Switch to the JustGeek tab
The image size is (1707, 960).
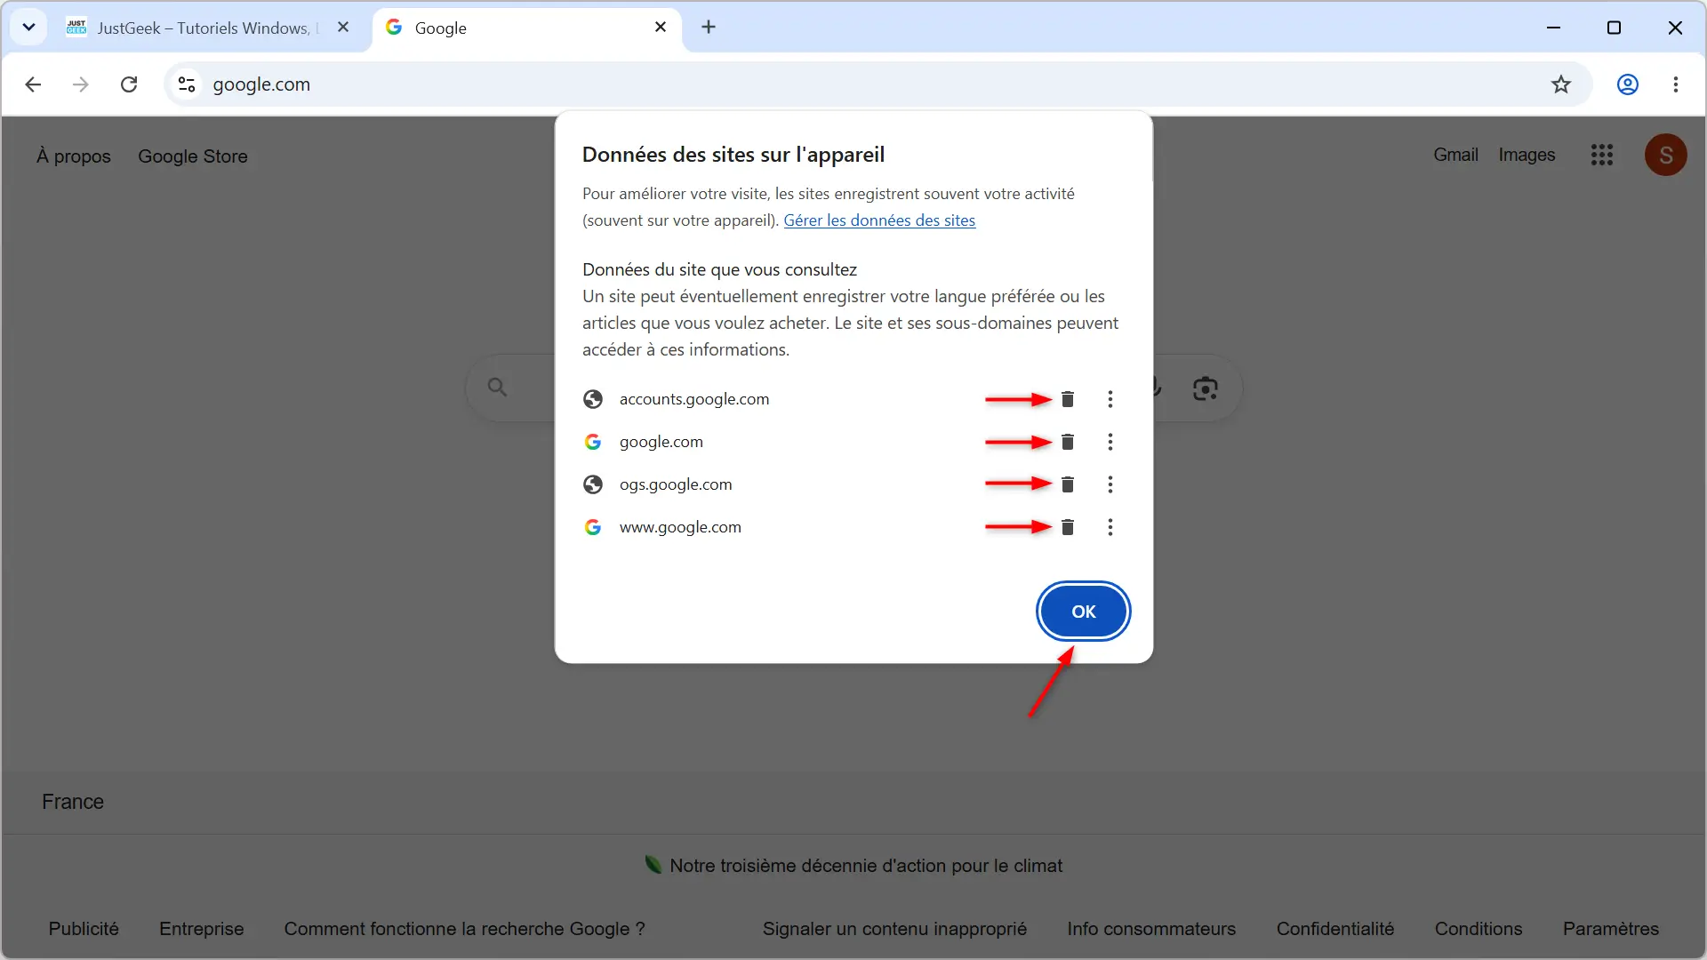203,28
